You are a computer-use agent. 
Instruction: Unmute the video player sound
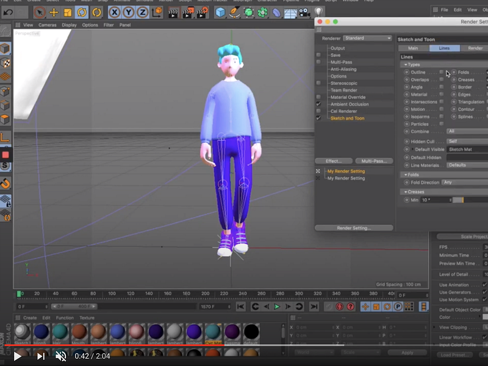coord(60,356)
